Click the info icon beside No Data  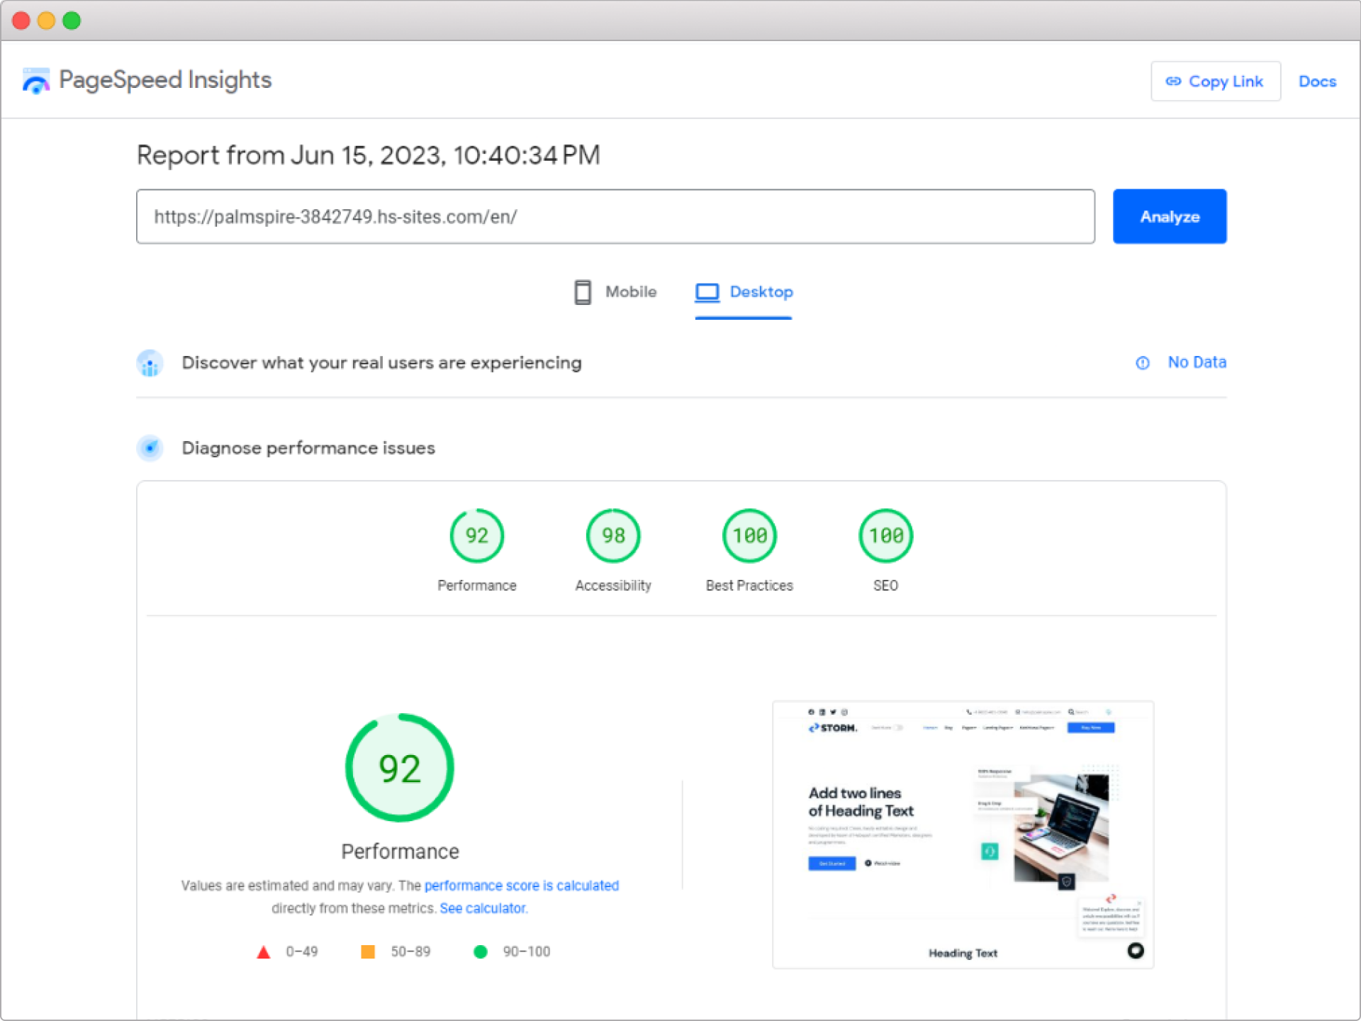click(x=1142, y=363)
